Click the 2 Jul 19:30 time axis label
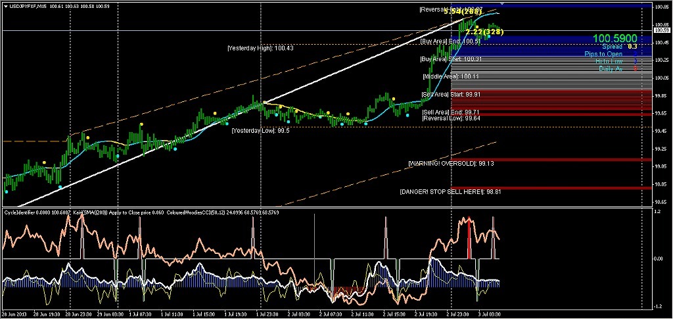The height and width of the screenshot is (319, 673). 427,314
